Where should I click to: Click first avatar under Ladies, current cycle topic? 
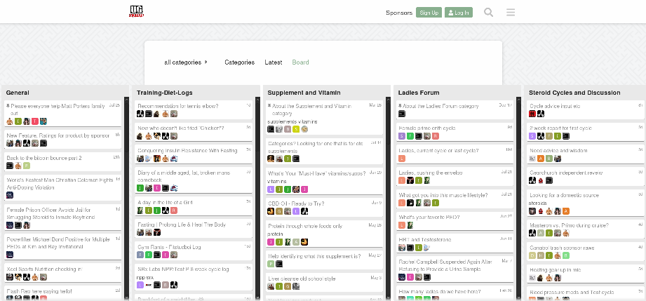[x=402, y=158]
